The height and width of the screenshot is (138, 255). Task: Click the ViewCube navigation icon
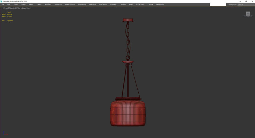tap(248, 13)
